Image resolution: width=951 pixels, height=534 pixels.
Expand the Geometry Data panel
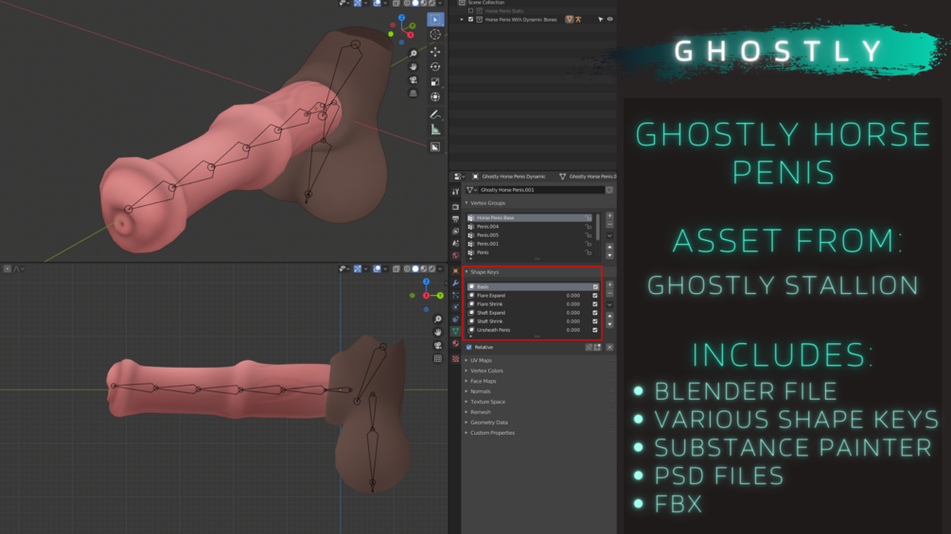(467, 422)
